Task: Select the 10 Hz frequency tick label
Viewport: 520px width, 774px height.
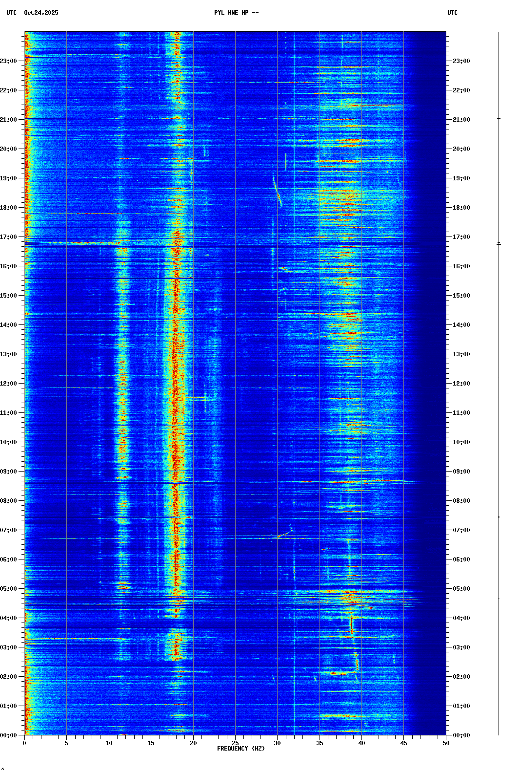Action: [x=109, y=743]
